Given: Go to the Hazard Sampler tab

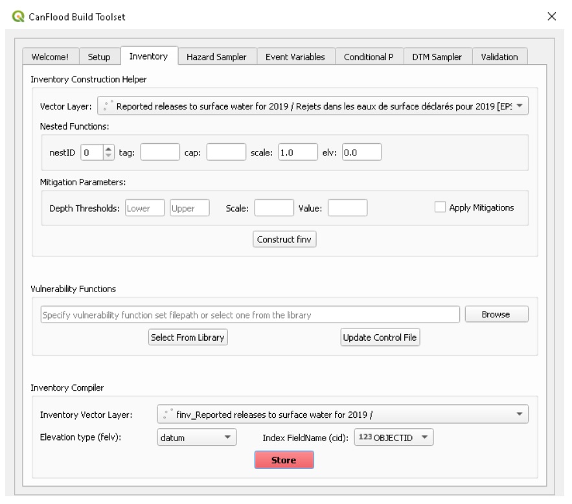Looking at the screenshot, I should tap(217, 57).
